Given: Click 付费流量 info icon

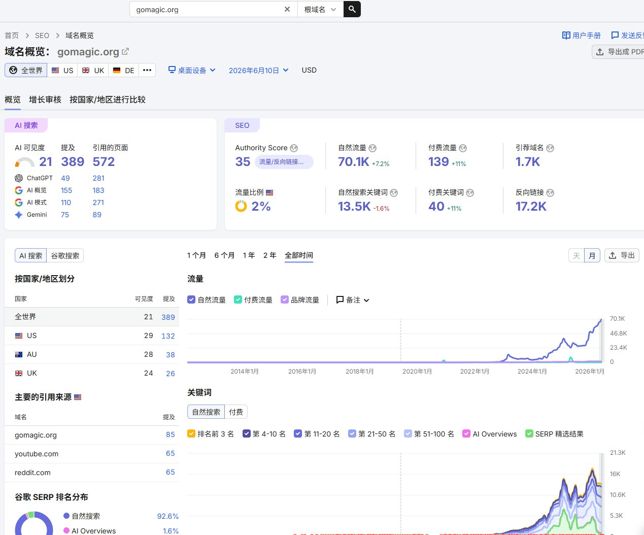Looking at the screenshot, I should [x=463, y=148].
